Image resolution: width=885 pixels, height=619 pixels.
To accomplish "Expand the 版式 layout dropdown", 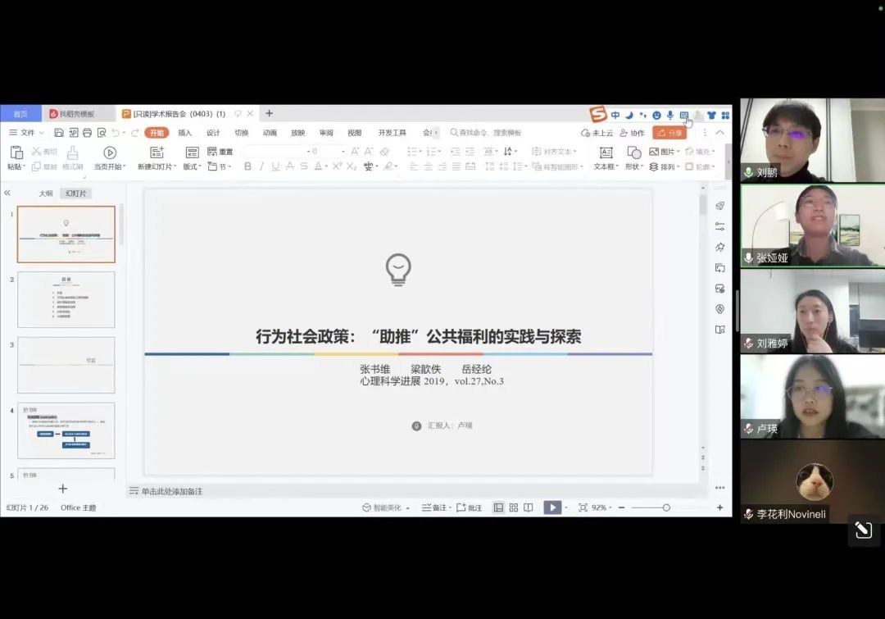I will coord(193,166).
